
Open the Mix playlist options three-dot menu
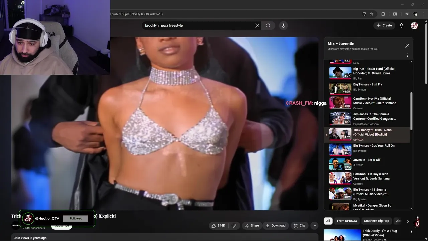pos(407,55)
